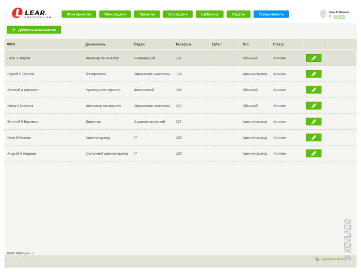This screenshot has height=272, width=361.
Task: Open editor for Андрей А Андреев
Action: (313, 153)
